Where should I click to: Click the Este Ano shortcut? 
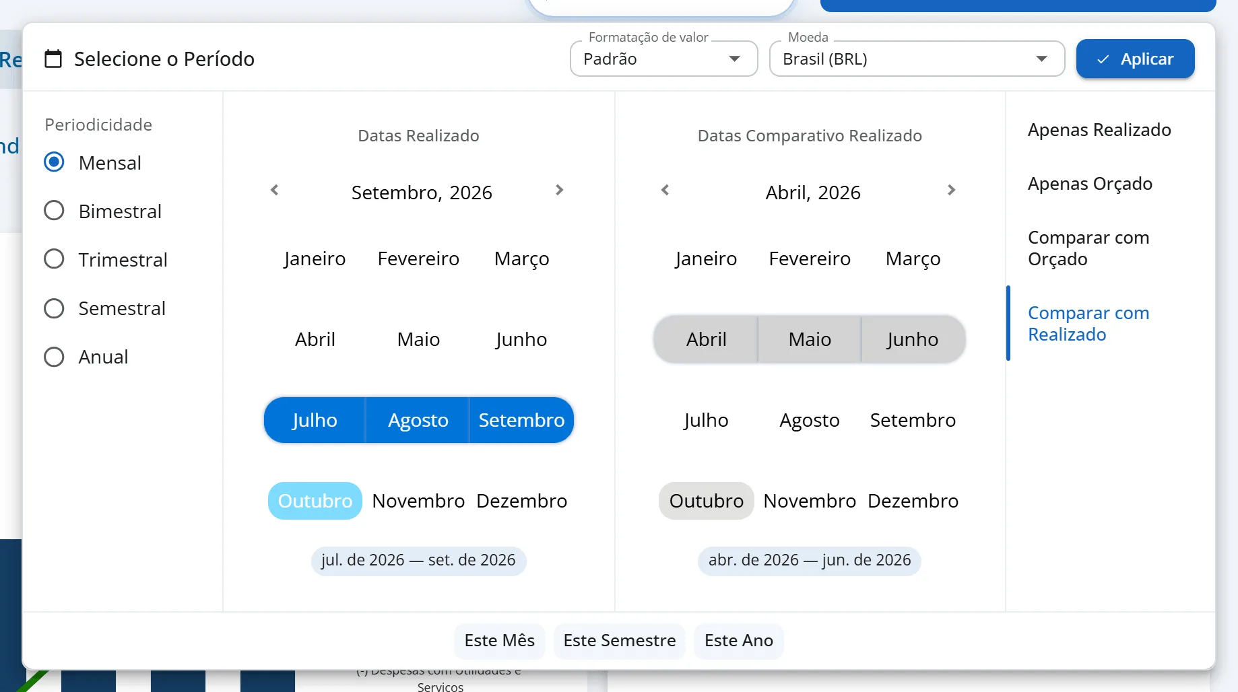pyautogui.click(x=739, y=640)
